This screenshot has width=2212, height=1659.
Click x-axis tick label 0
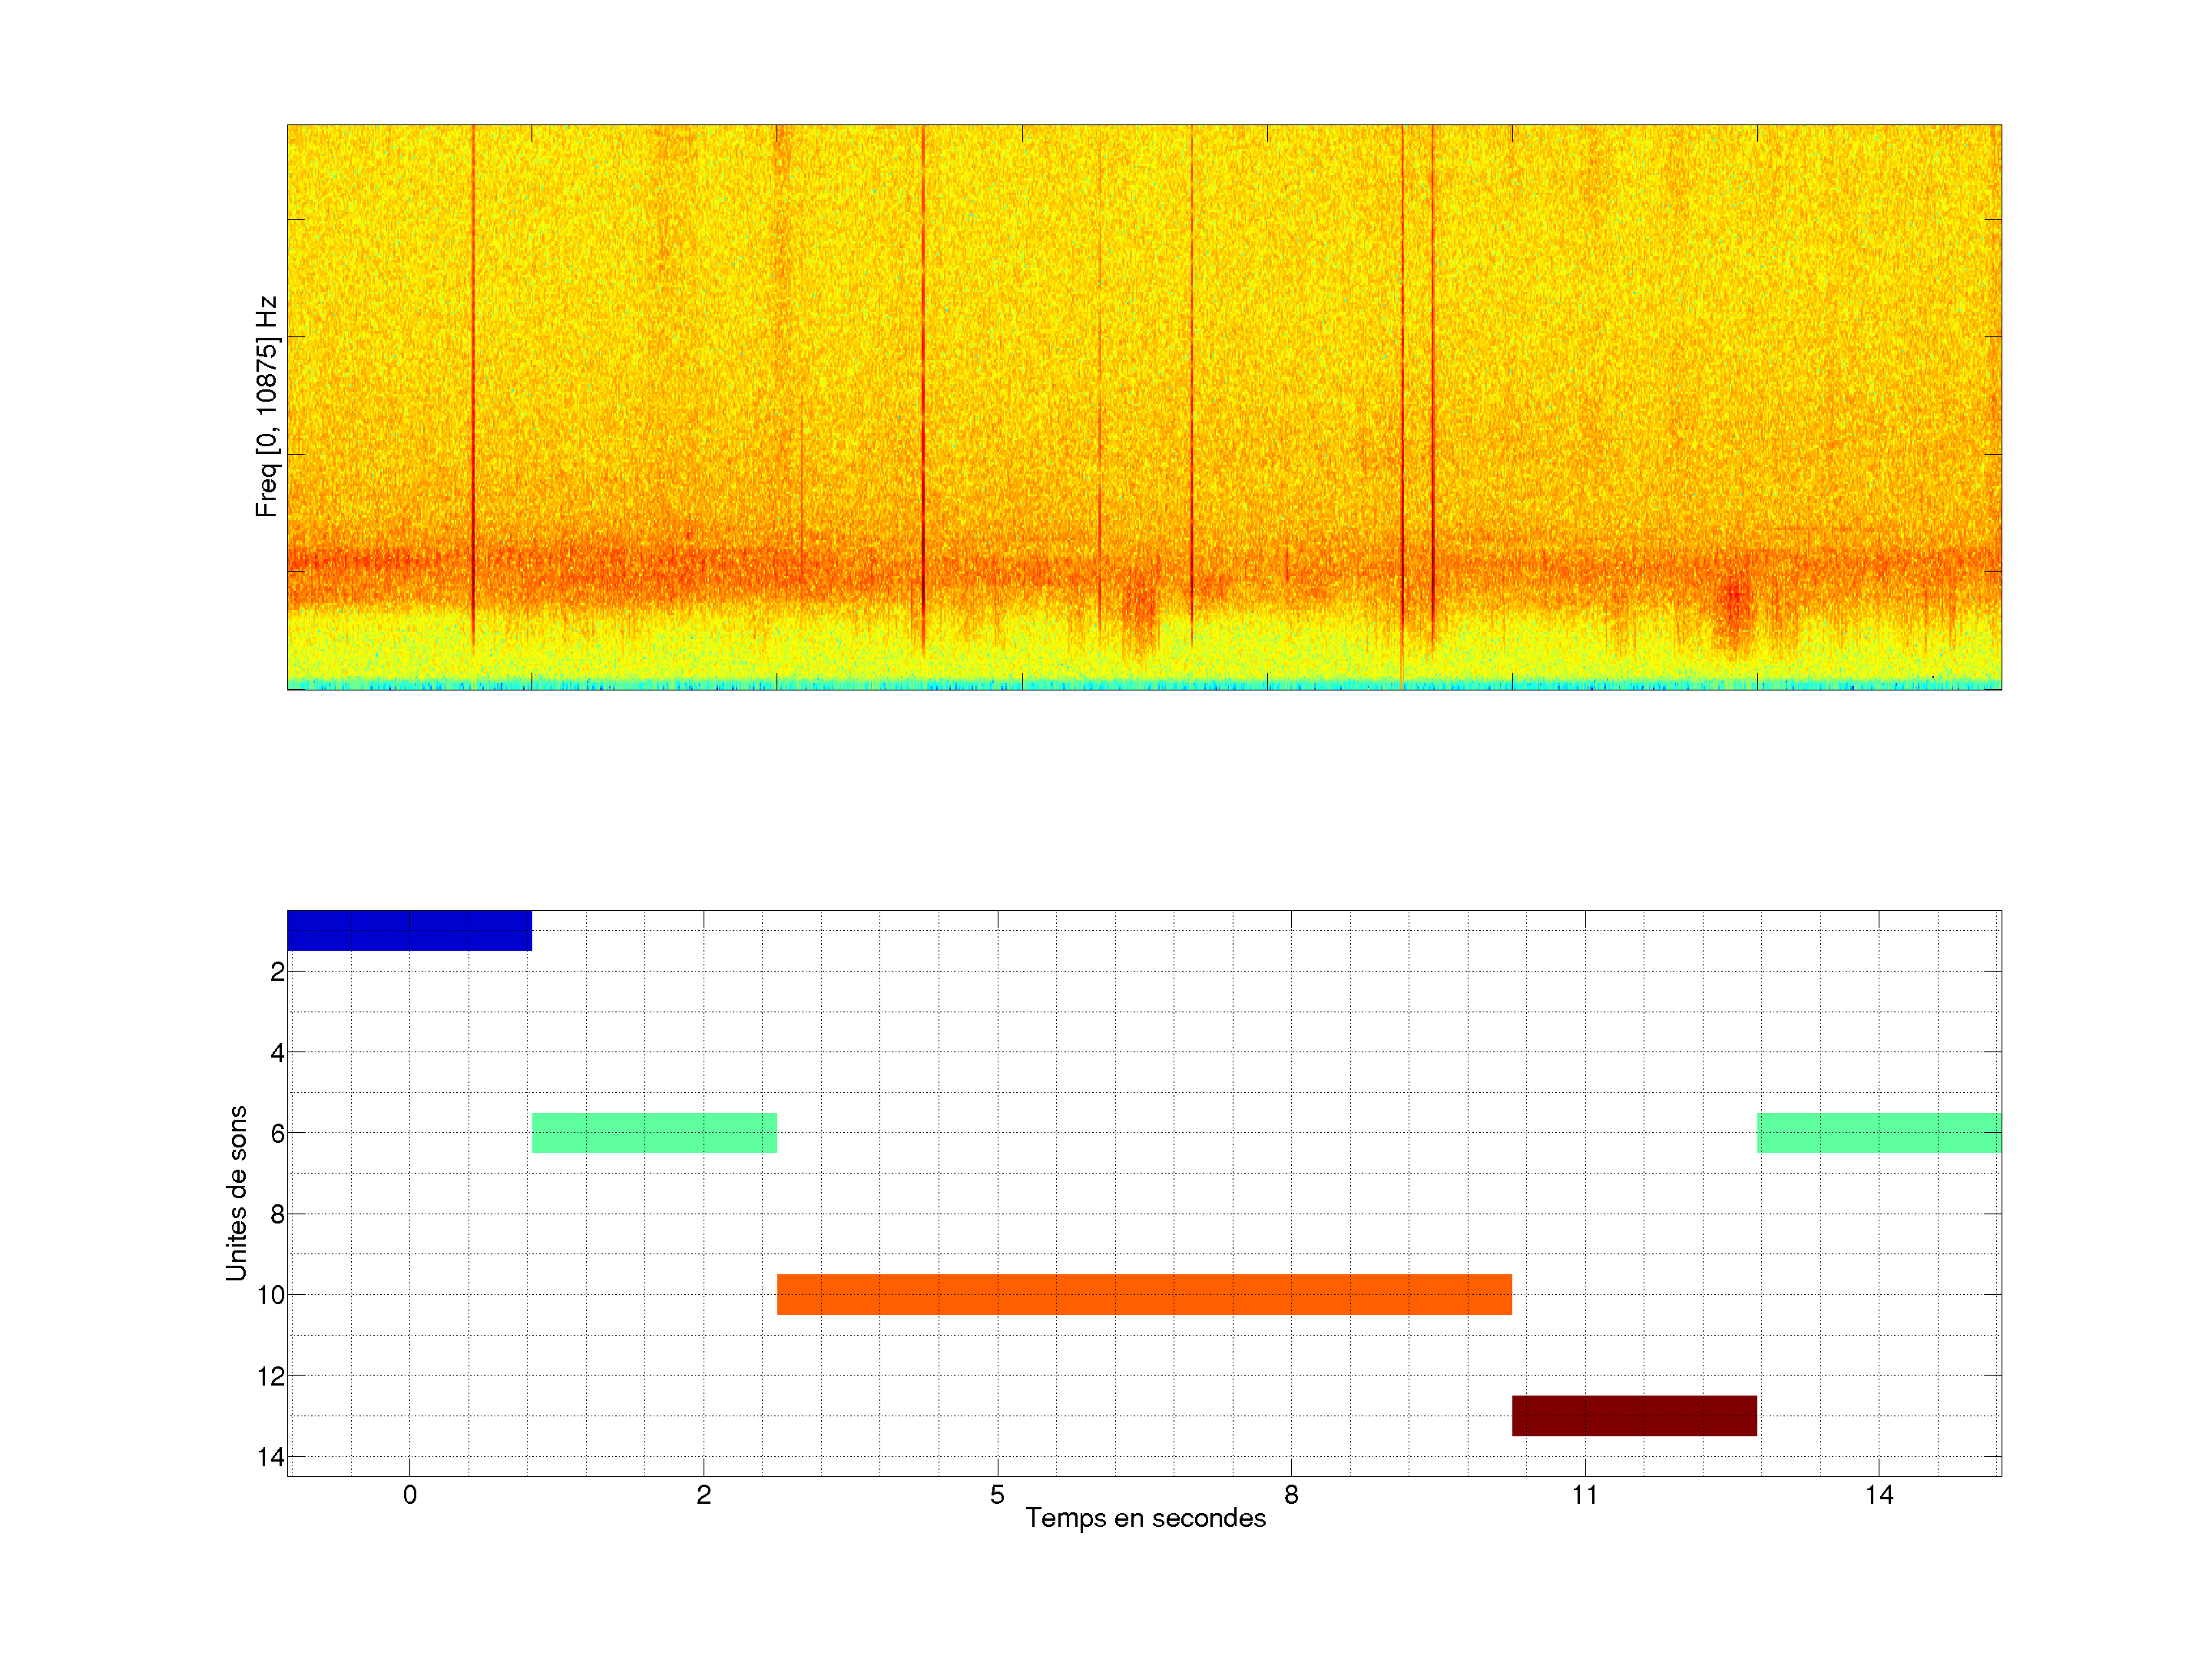click(x=410, y=1495)
